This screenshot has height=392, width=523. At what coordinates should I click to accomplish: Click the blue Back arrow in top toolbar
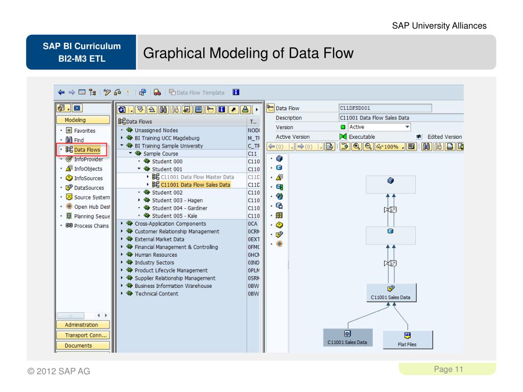click(61, 92)
